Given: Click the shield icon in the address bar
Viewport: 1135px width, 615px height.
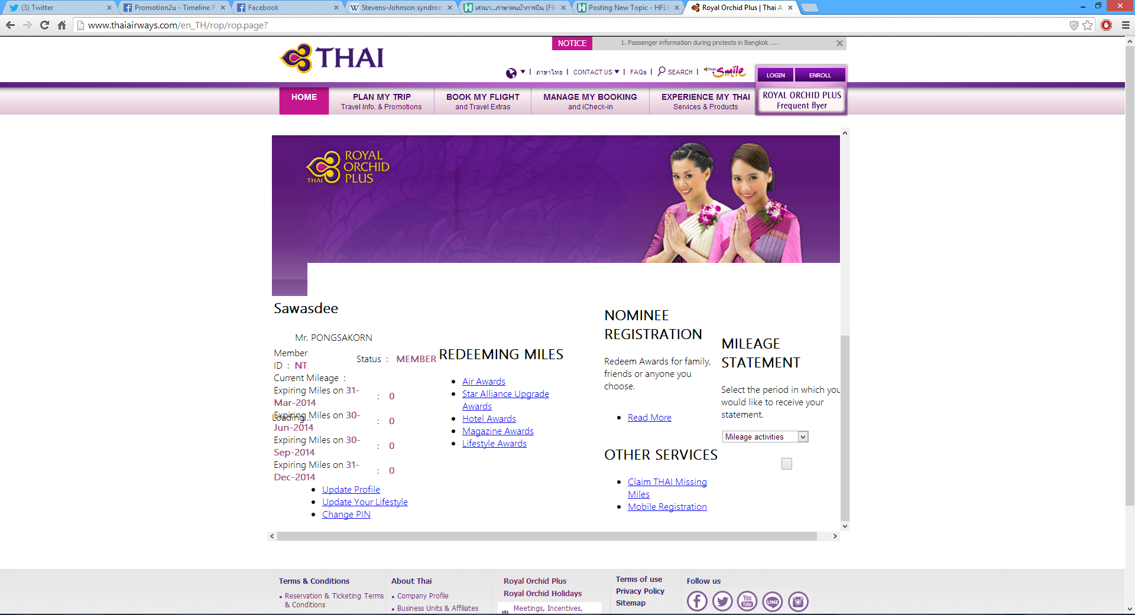Looking at the screenshot, I should pos(1074,25).
